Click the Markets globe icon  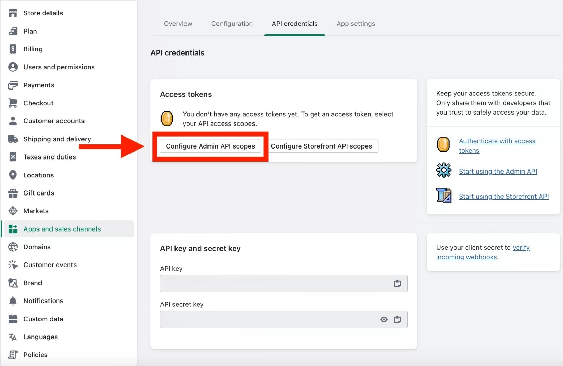point(13,211)
